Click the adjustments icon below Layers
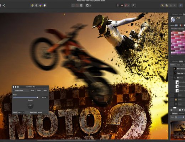The image size is (185, 142). [x=183, y=110]
